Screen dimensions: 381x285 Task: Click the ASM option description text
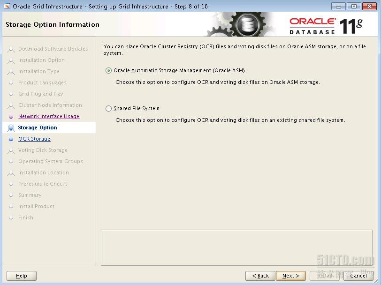point(218,82)
